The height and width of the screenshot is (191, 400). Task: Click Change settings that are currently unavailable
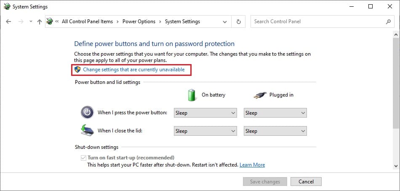click(x=133, y=70)
